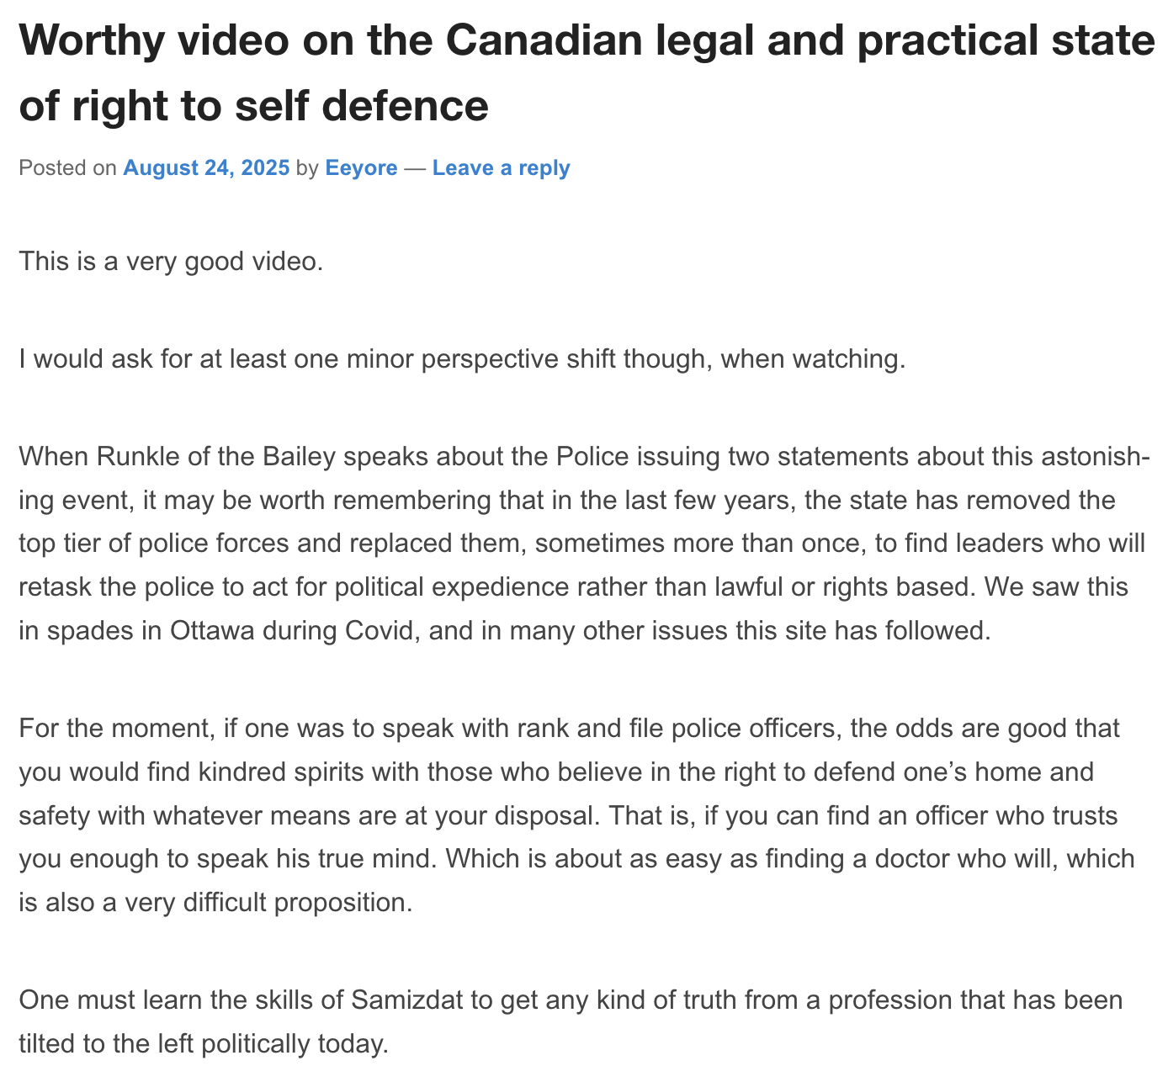Click the paragraph about a minor perspective shift
1168x1082 pixels.
(x=462, y=359)
